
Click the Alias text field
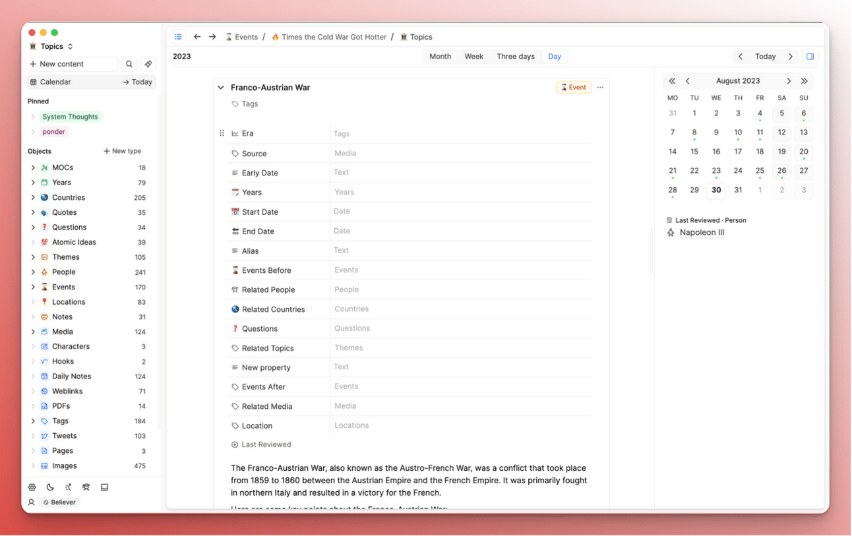(461, 251)
